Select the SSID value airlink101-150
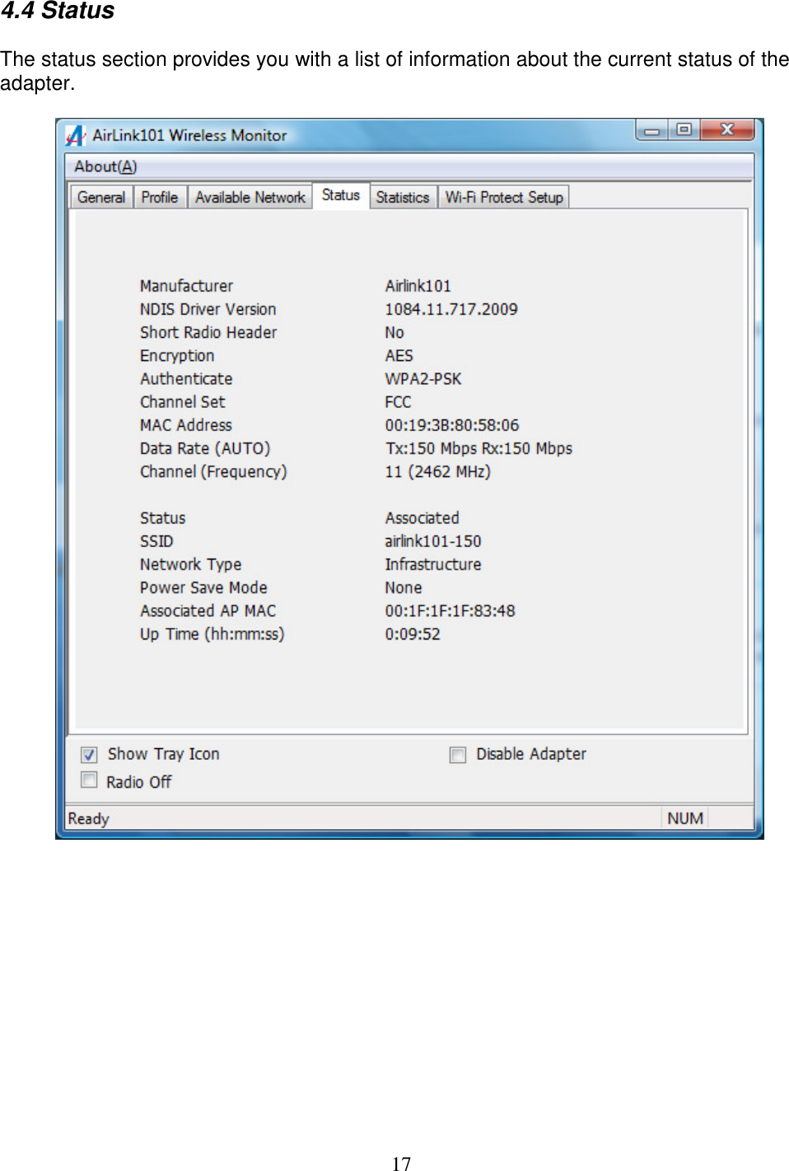Screen dimensions: 789x1171 pos(433,541)
